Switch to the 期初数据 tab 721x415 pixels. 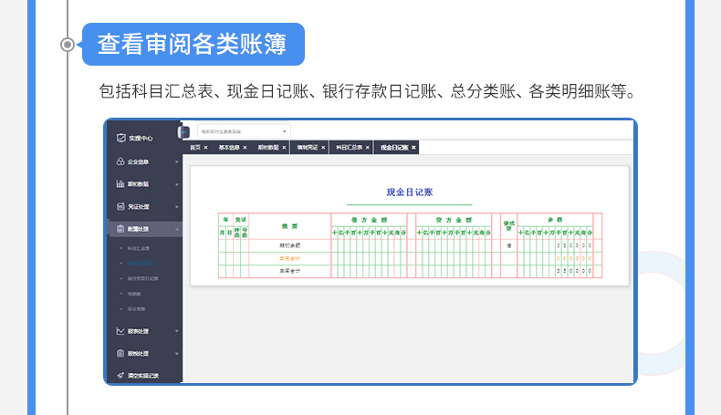[268, 148]
